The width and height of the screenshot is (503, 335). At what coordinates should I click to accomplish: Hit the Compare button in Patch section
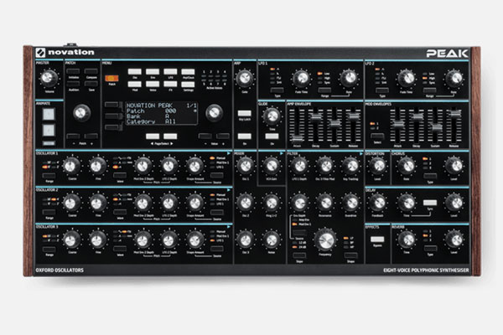point(91,71)
